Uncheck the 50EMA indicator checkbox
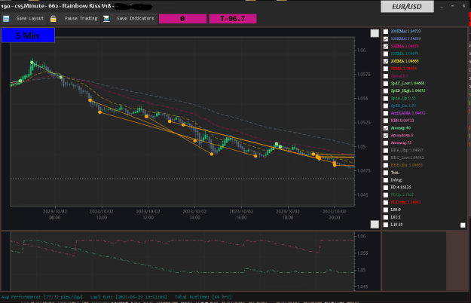 386,46
